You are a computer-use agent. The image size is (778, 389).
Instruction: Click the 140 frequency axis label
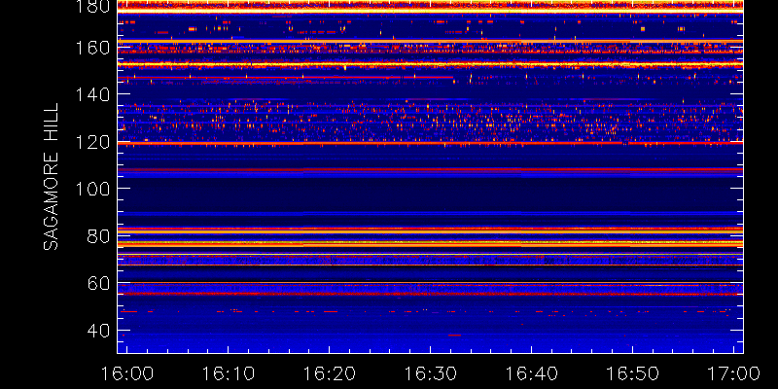coord(92,94)
